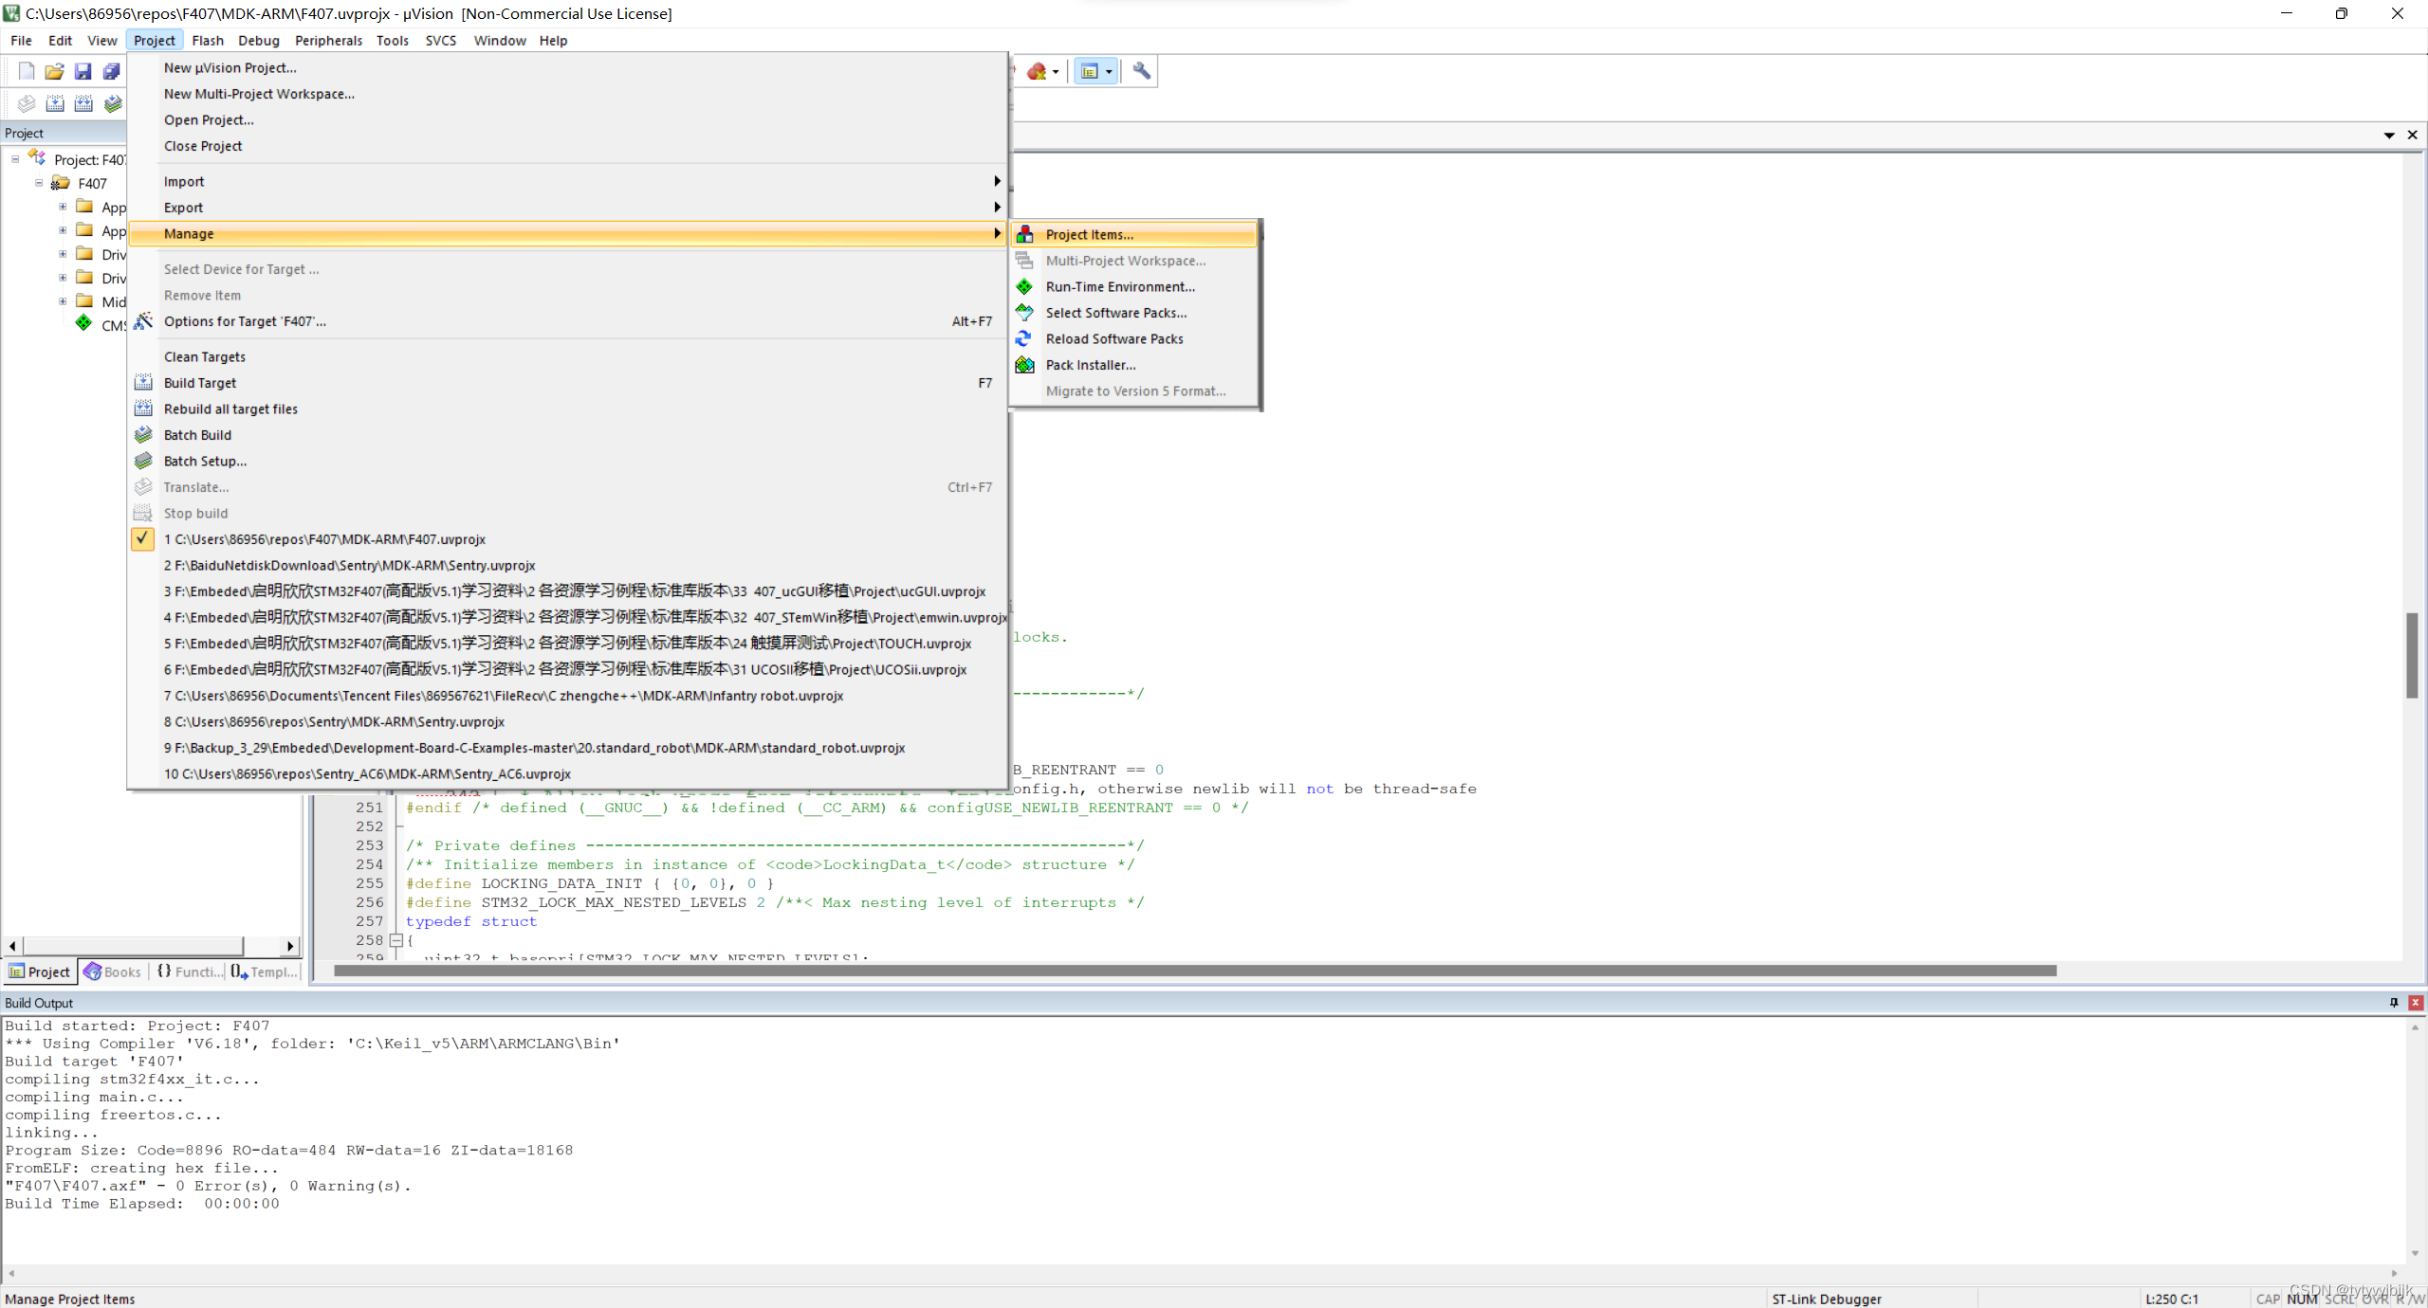The height and width of the screenshot is (1308, 2428).
Task: Expand the first App folder node
Action: 63,207
